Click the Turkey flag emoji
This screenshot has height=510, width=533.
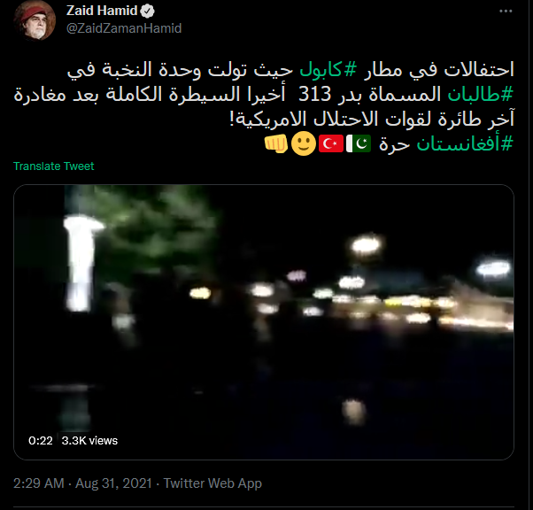[331, 143]
